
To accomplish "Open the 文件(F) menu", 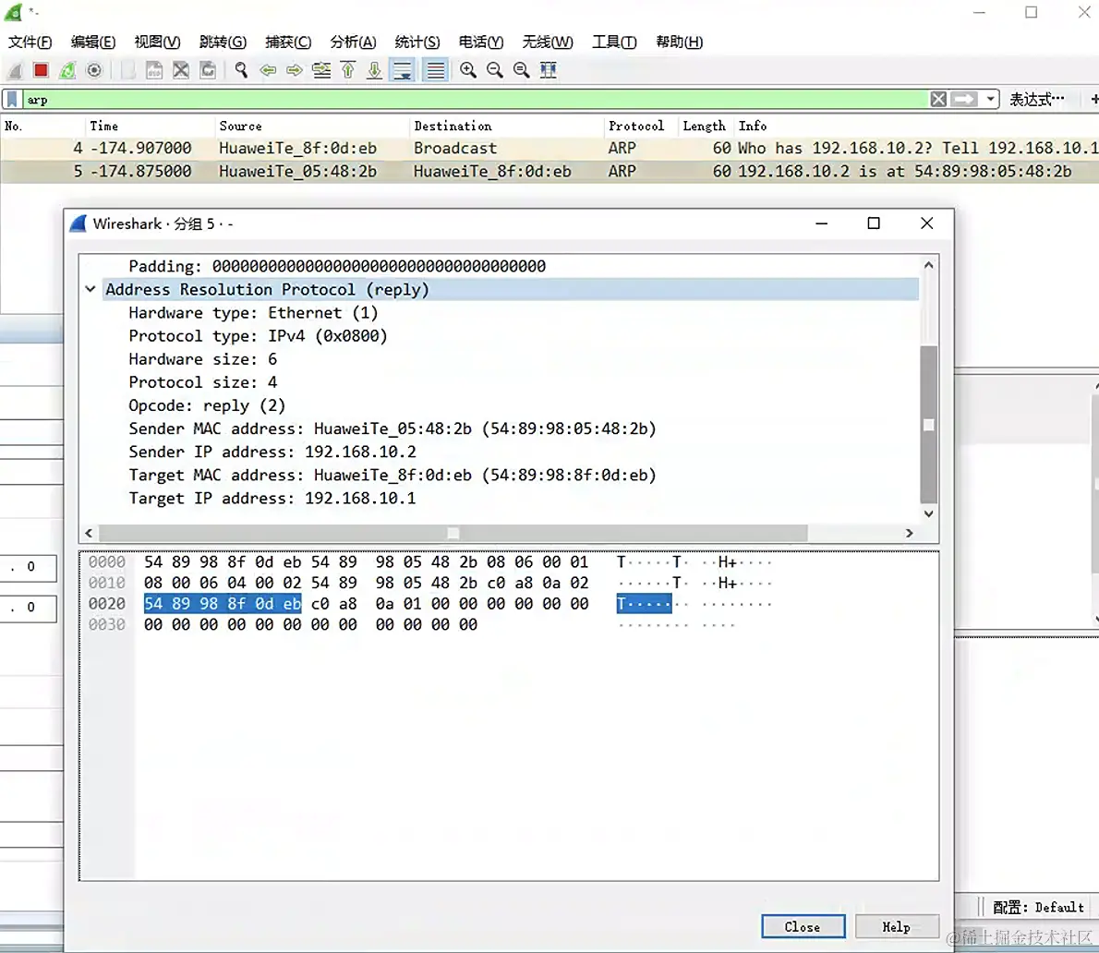I will click(x=30, y=42).
